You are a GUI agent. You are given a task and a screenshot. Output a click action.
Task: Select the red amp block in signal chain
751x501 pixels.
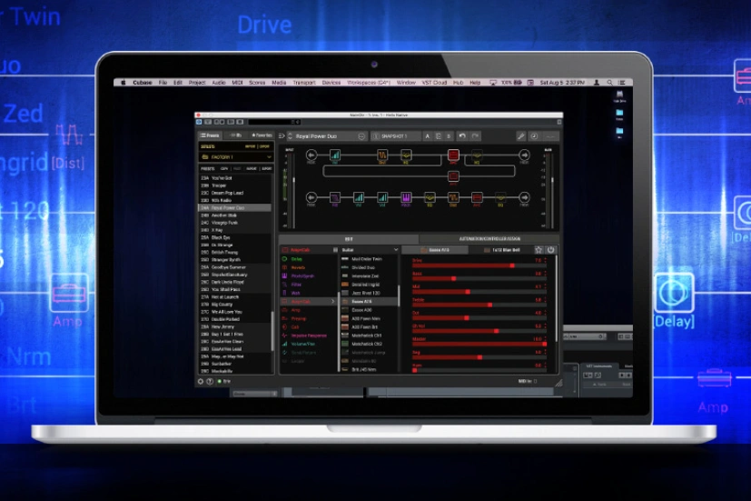[452, 155]
